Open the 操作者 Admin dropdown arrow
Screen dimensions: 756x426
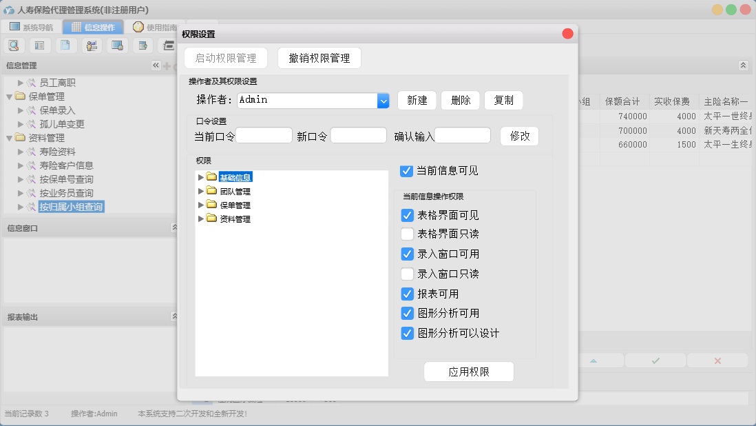point(384,101)
